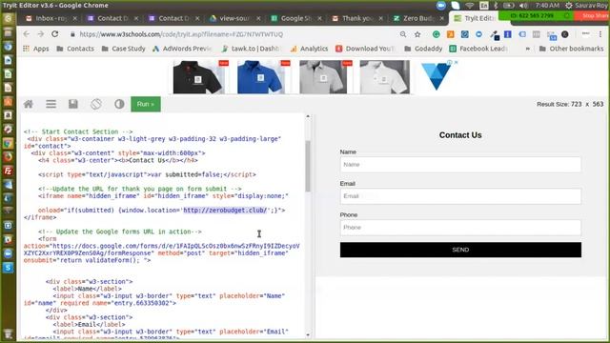Click the Tryit editor home icon
Screen dimensions: 610x343
click(x=29, y=104)
